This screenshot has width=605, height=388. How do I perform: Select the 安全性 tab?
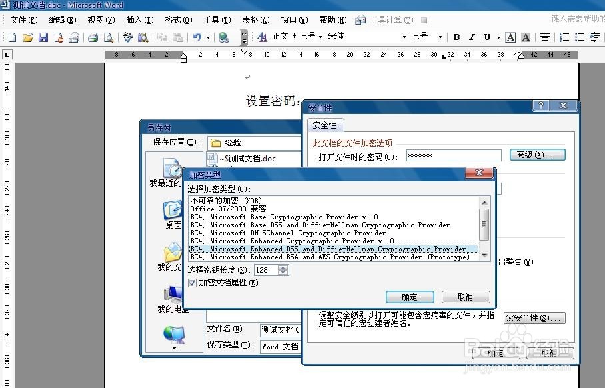tap(325, 125)
